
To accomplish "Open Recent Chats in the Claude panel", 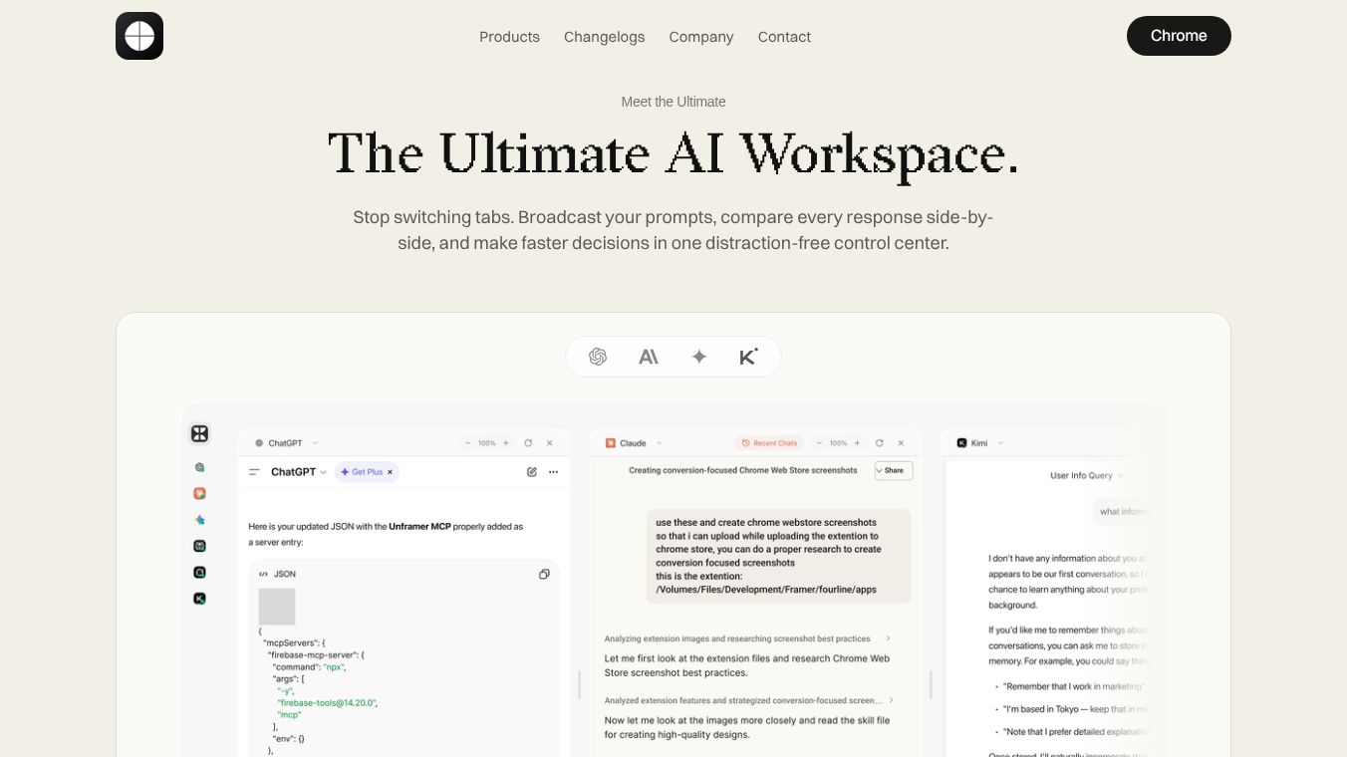I will tap(770, 443).
